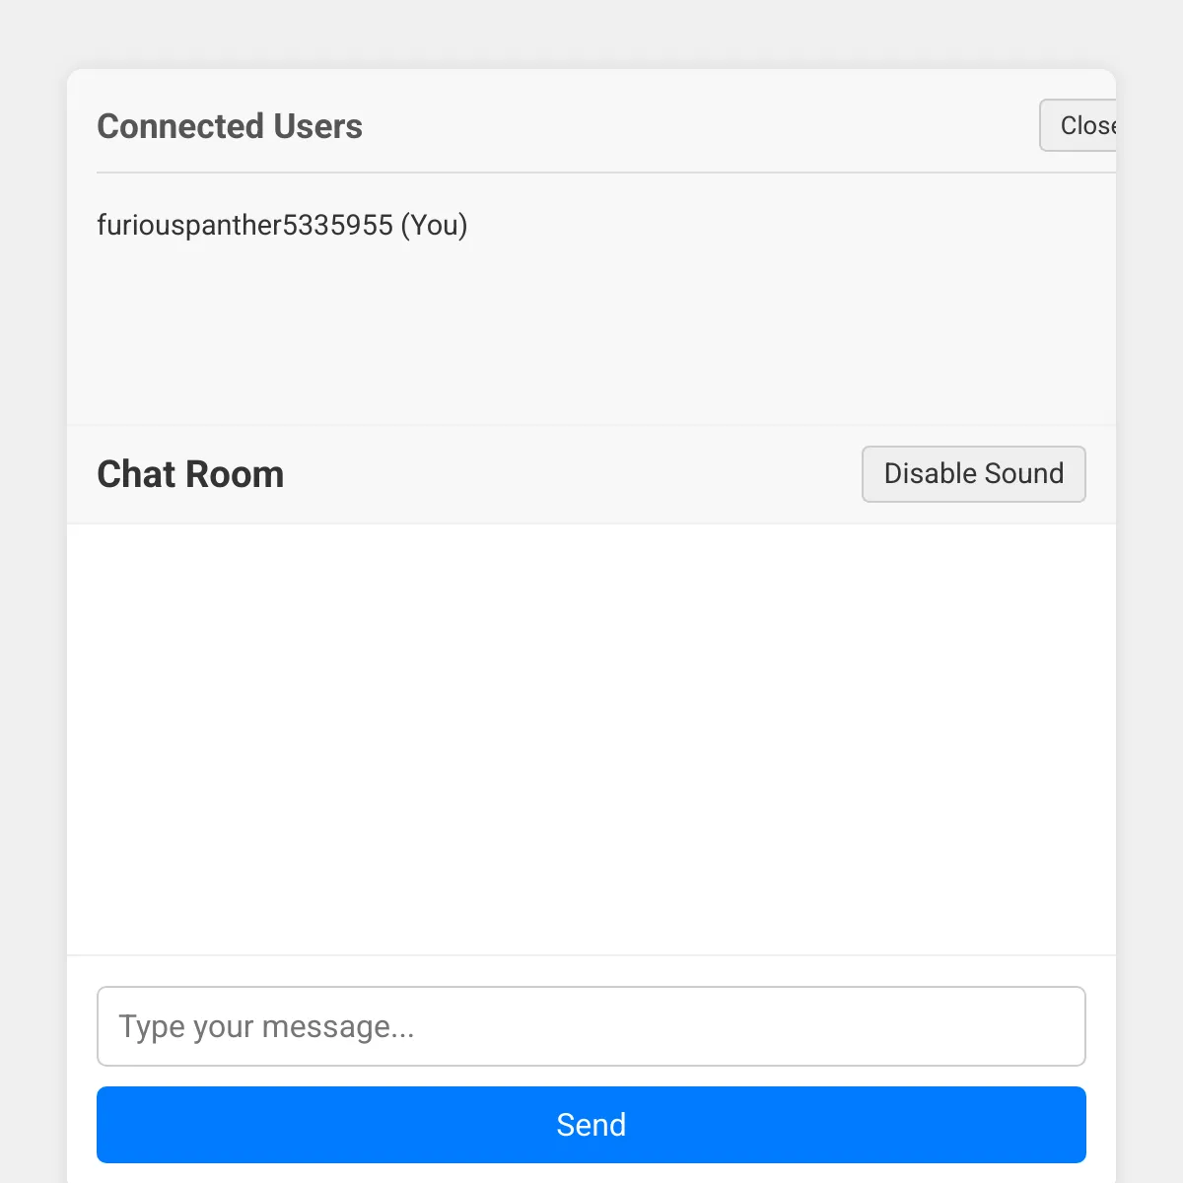Submit the message with the blue Send button
This screenshot has width=1183, height=1183.
click(x=591, y=1125)
